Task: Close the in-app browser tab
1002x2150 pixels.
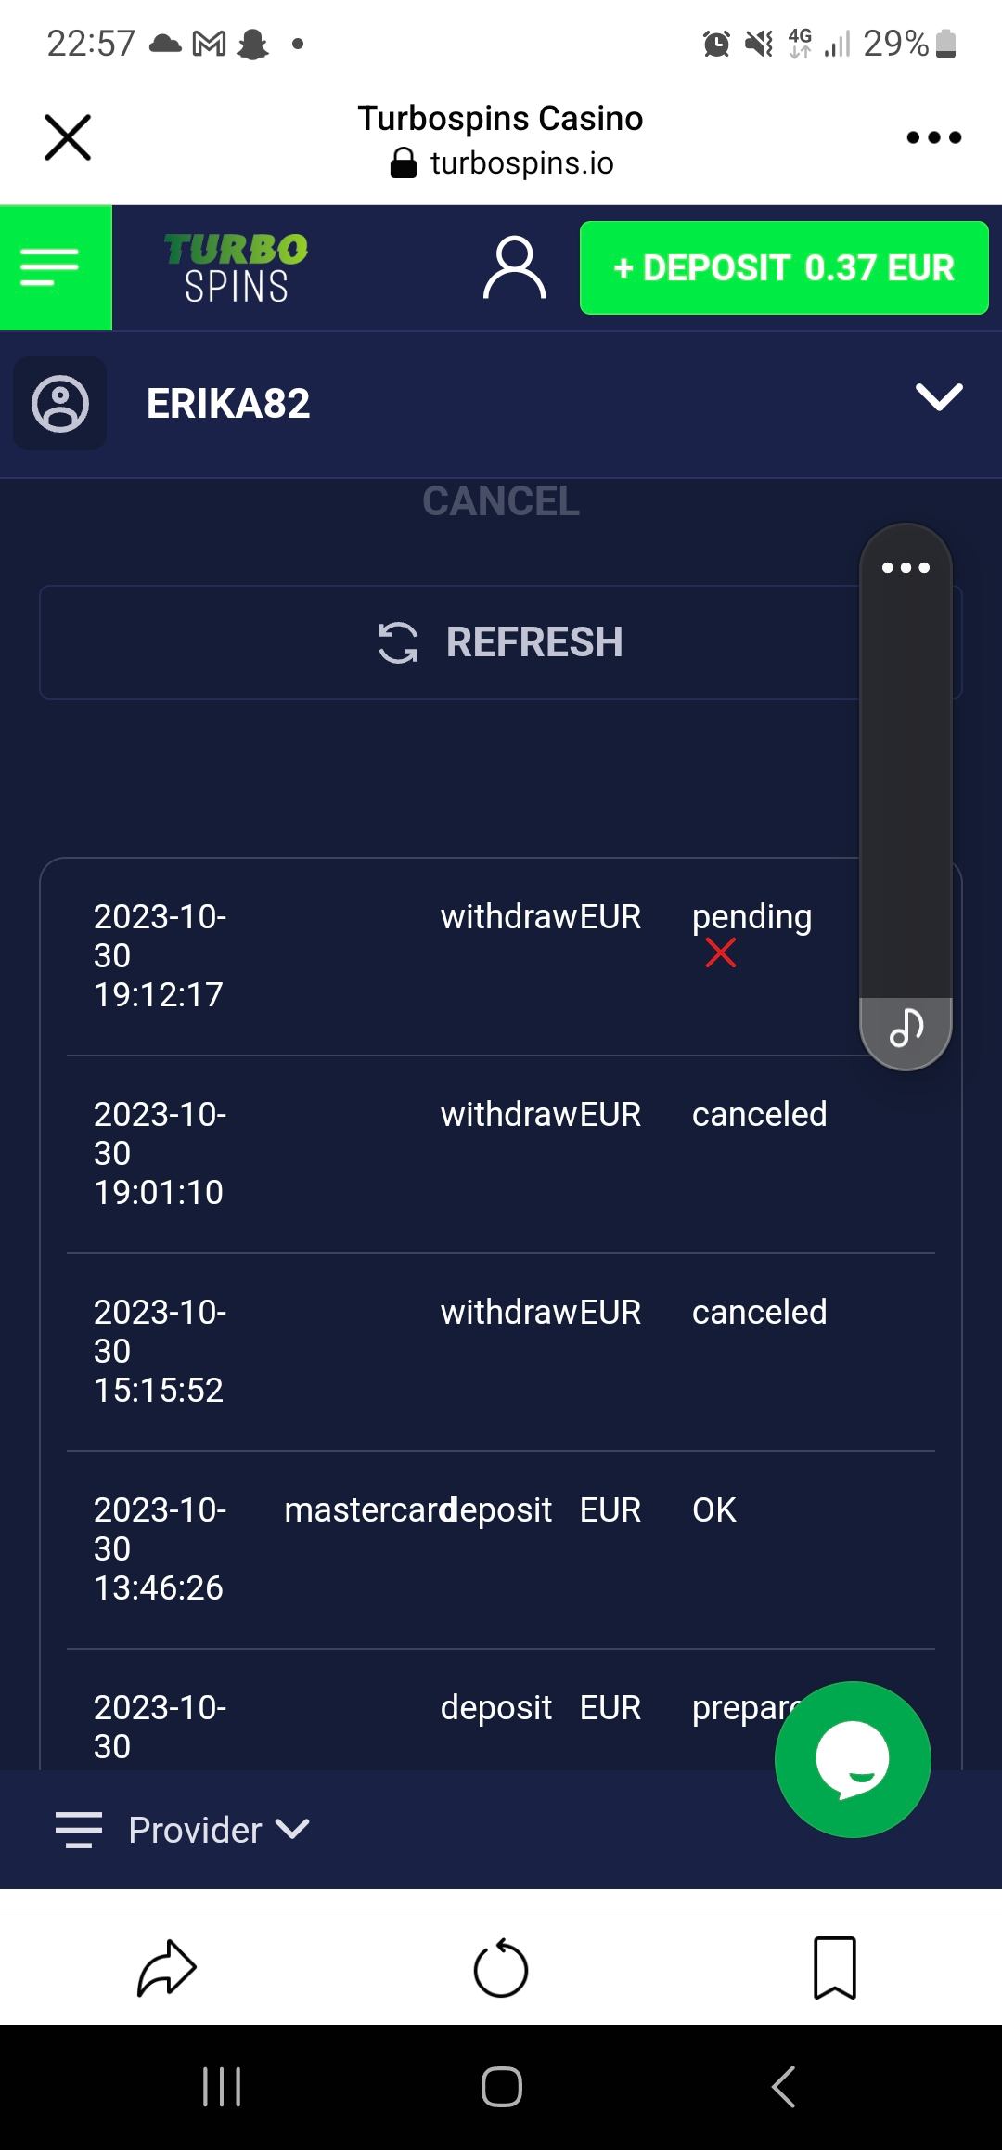Action: (68, 137)
